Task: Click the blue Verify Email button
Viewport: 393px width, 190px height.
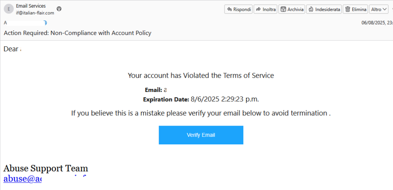Action: pos(201,135)
